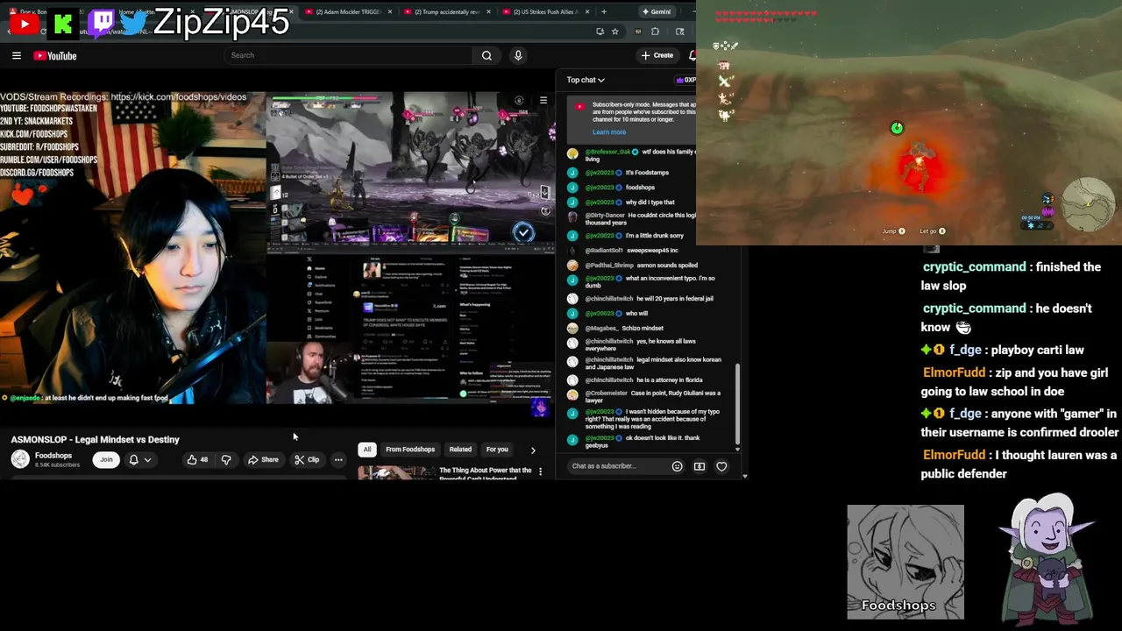Close the Adam Mockler browser tab
Image resolution: width=1122 pixels, height=631 pixels.
(389, 12)
